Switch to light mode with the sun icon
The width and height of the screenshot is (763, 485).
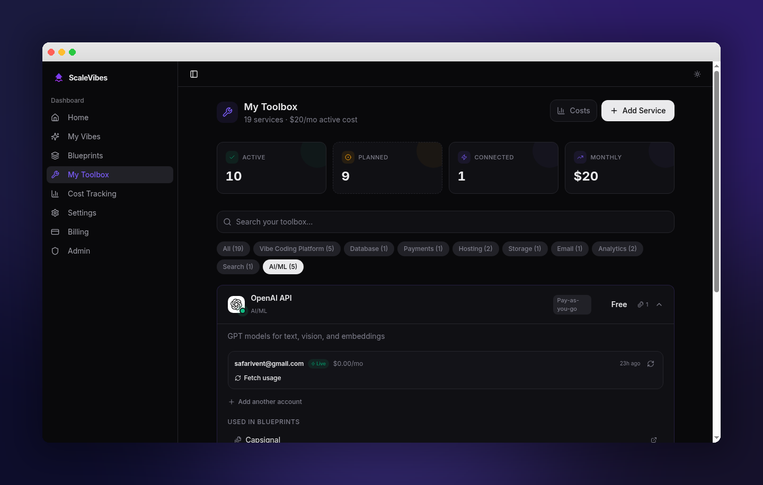pyautogui.click(x=697, y=74)
